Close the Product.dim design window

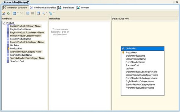(x=177, y=2)
